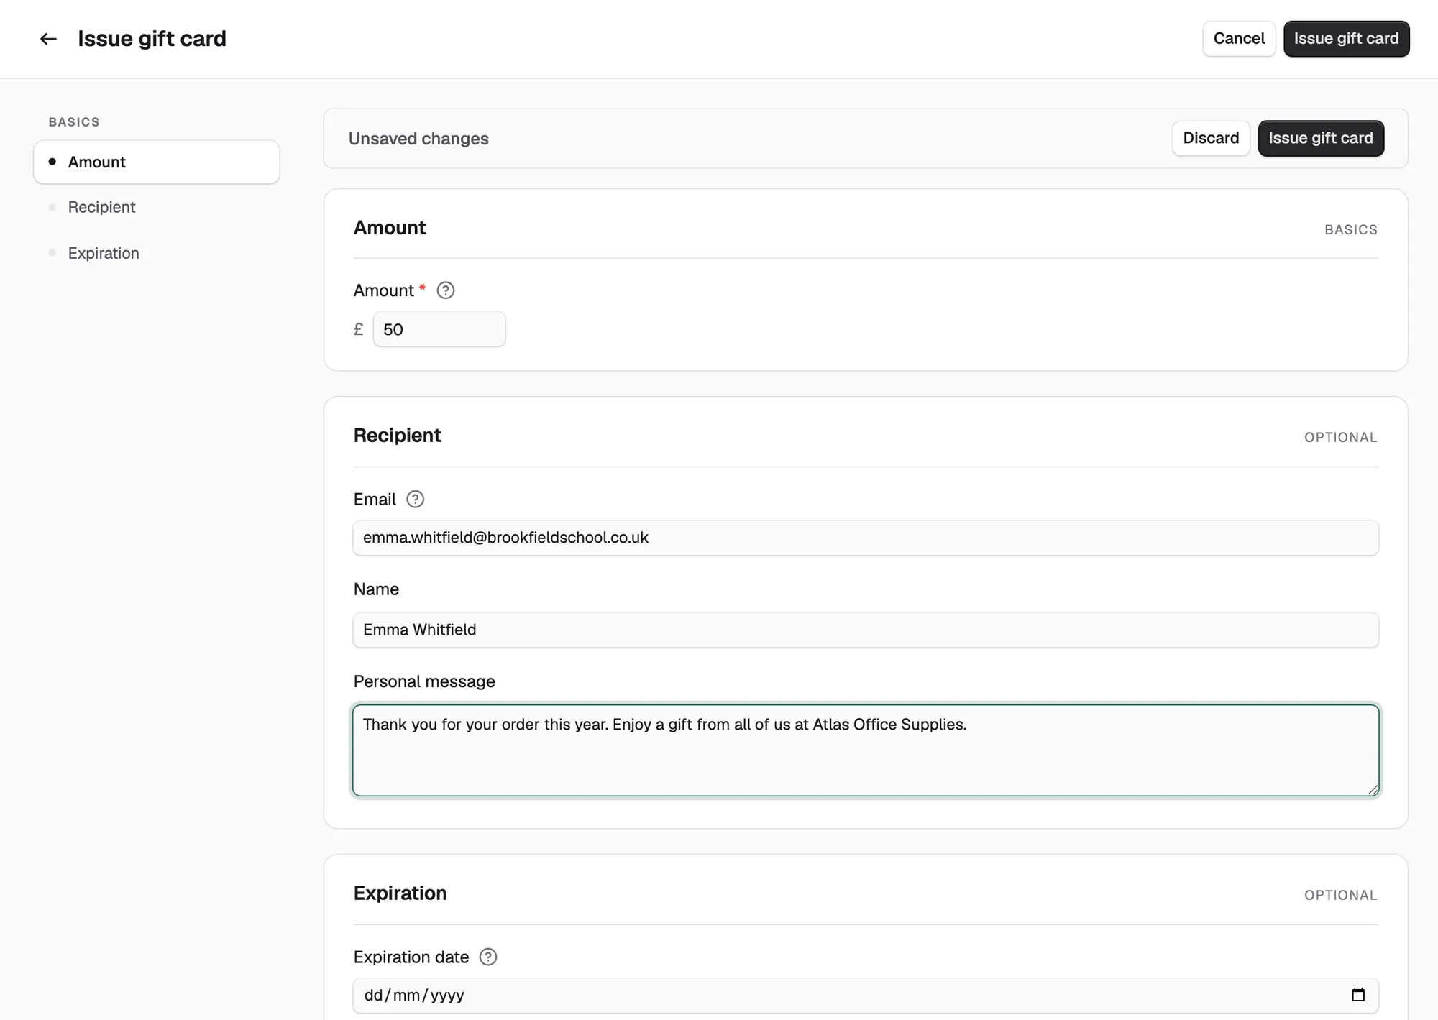Click the 'Expiration' section heading
Viewport: 1438px width, 1020px height.
coord(400,893)
